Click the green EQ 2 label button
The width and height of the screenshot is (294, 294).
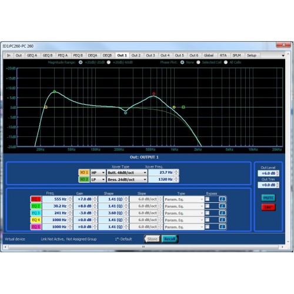(x=36, y=206)
